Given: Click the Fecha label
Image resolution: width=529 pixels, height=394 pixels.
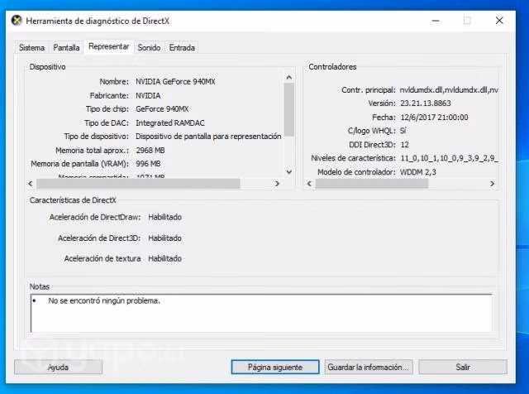Looking at the screenshot, I should [x=384, y=118].
